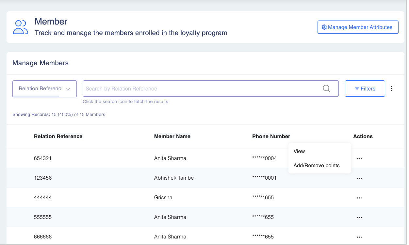The image size is (409, 245).
Task: Open actions menu for Grissna row
Action: tap(360, 198)
